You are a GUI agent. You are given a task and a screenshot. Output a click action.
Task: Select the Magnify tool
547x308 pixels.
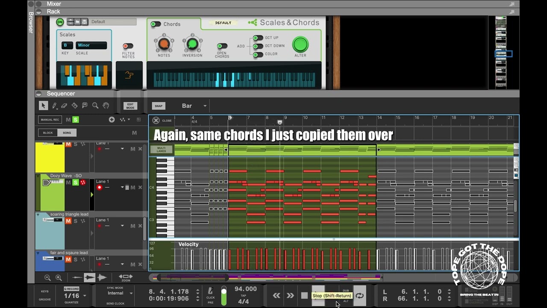pyautogui.click(x=95, y=106)
